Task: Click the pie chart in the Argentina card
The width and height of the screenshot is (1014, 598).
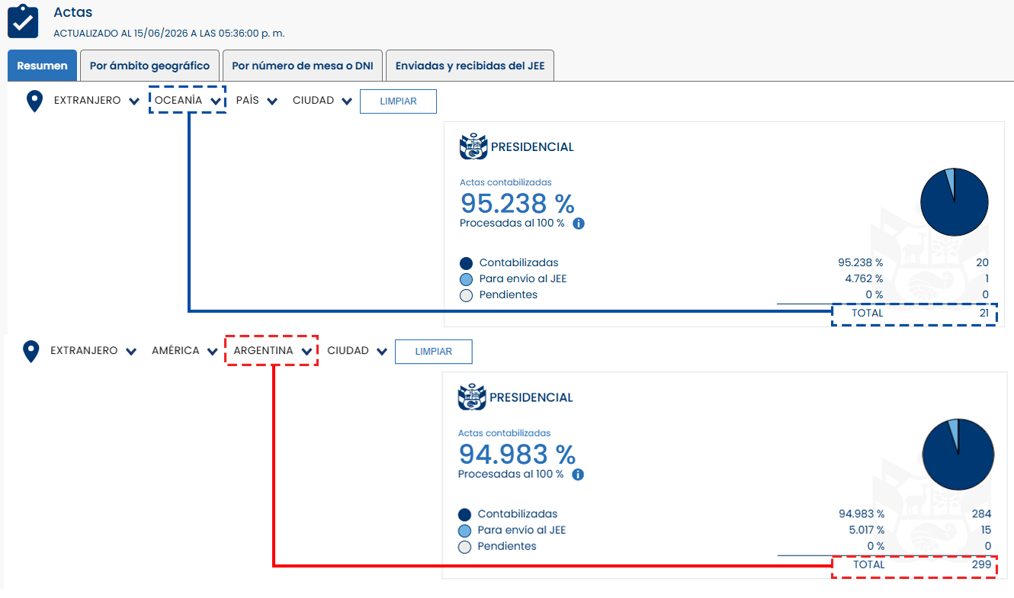Action: [958, 454]
